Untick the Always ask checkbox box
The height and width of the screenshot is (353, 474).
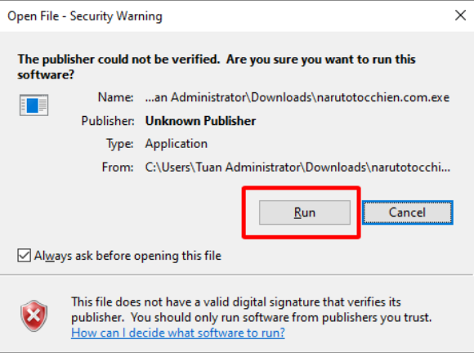tap(24, 256)
